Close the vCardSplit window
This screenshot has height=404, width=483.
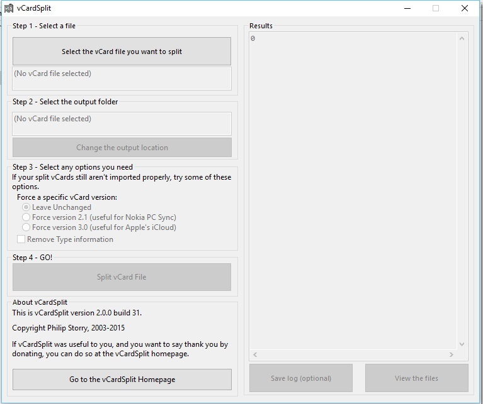tap(464, 8)
